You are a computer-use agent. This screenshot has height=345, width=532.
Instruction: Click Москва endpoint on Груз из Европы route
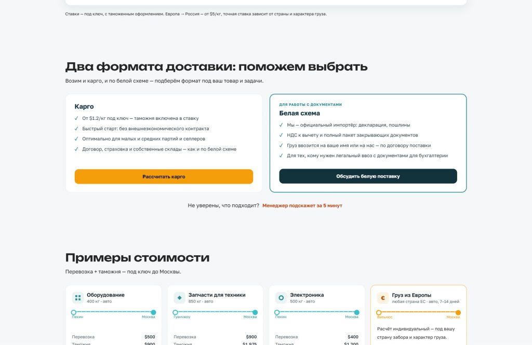pos(458,312)
